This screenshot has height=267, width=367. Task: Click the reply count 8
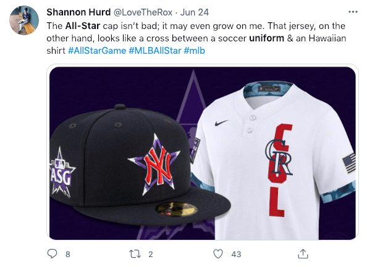(67, 255)
